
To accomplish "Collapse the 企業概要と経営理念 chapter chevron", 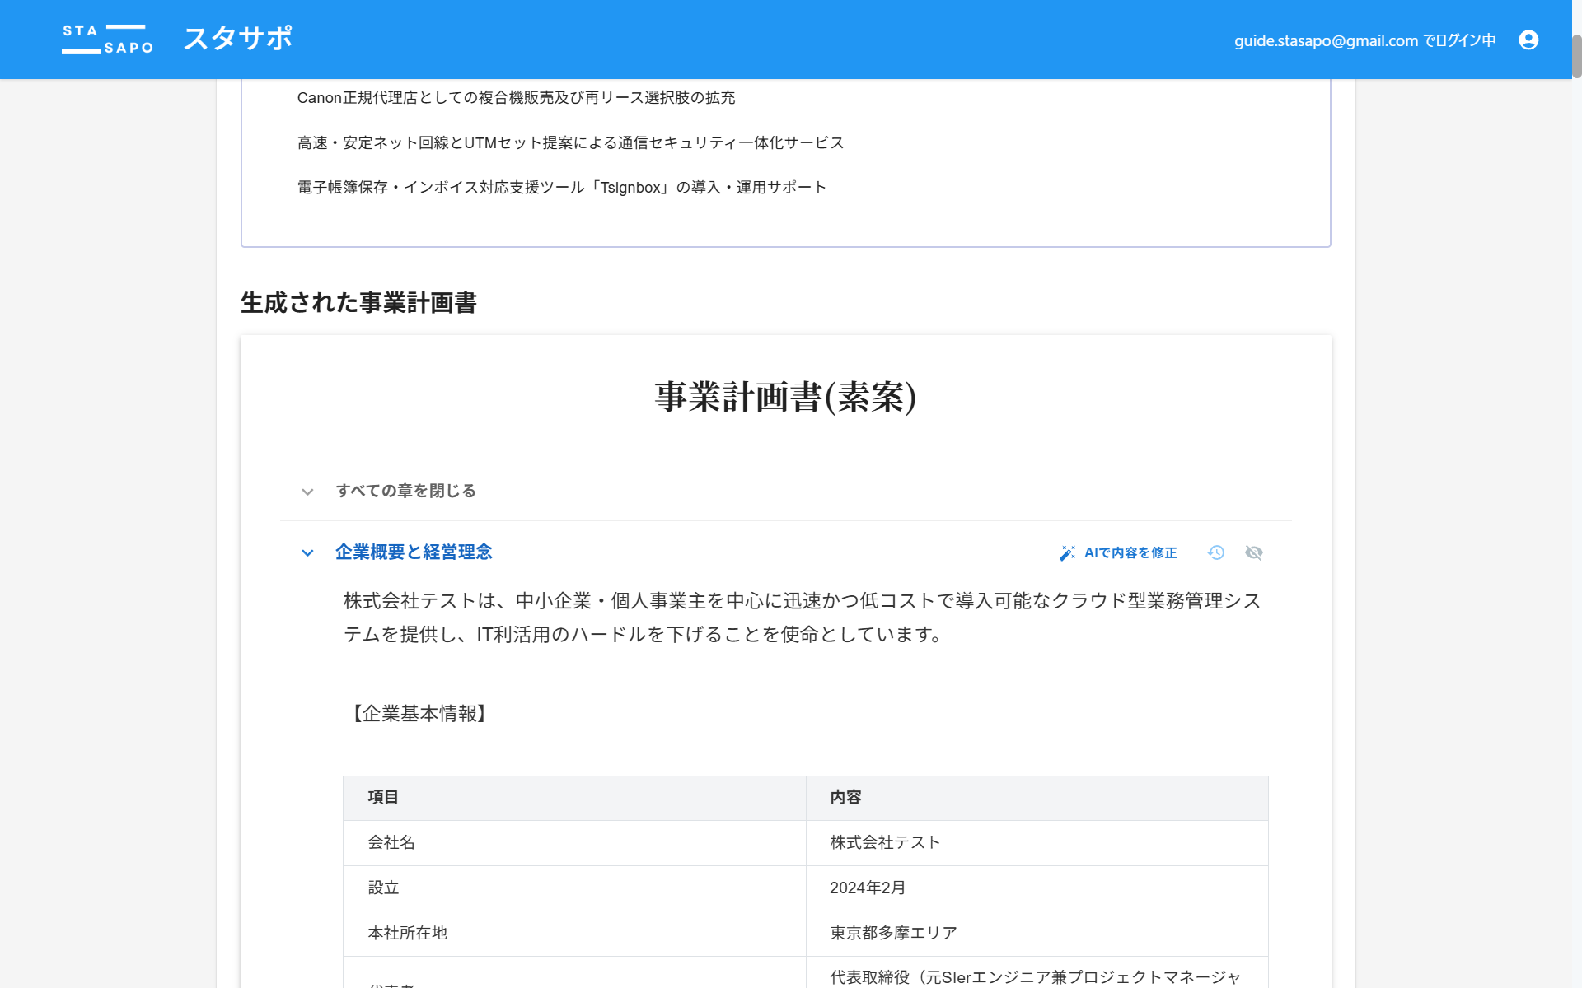I will pos(307,553).
